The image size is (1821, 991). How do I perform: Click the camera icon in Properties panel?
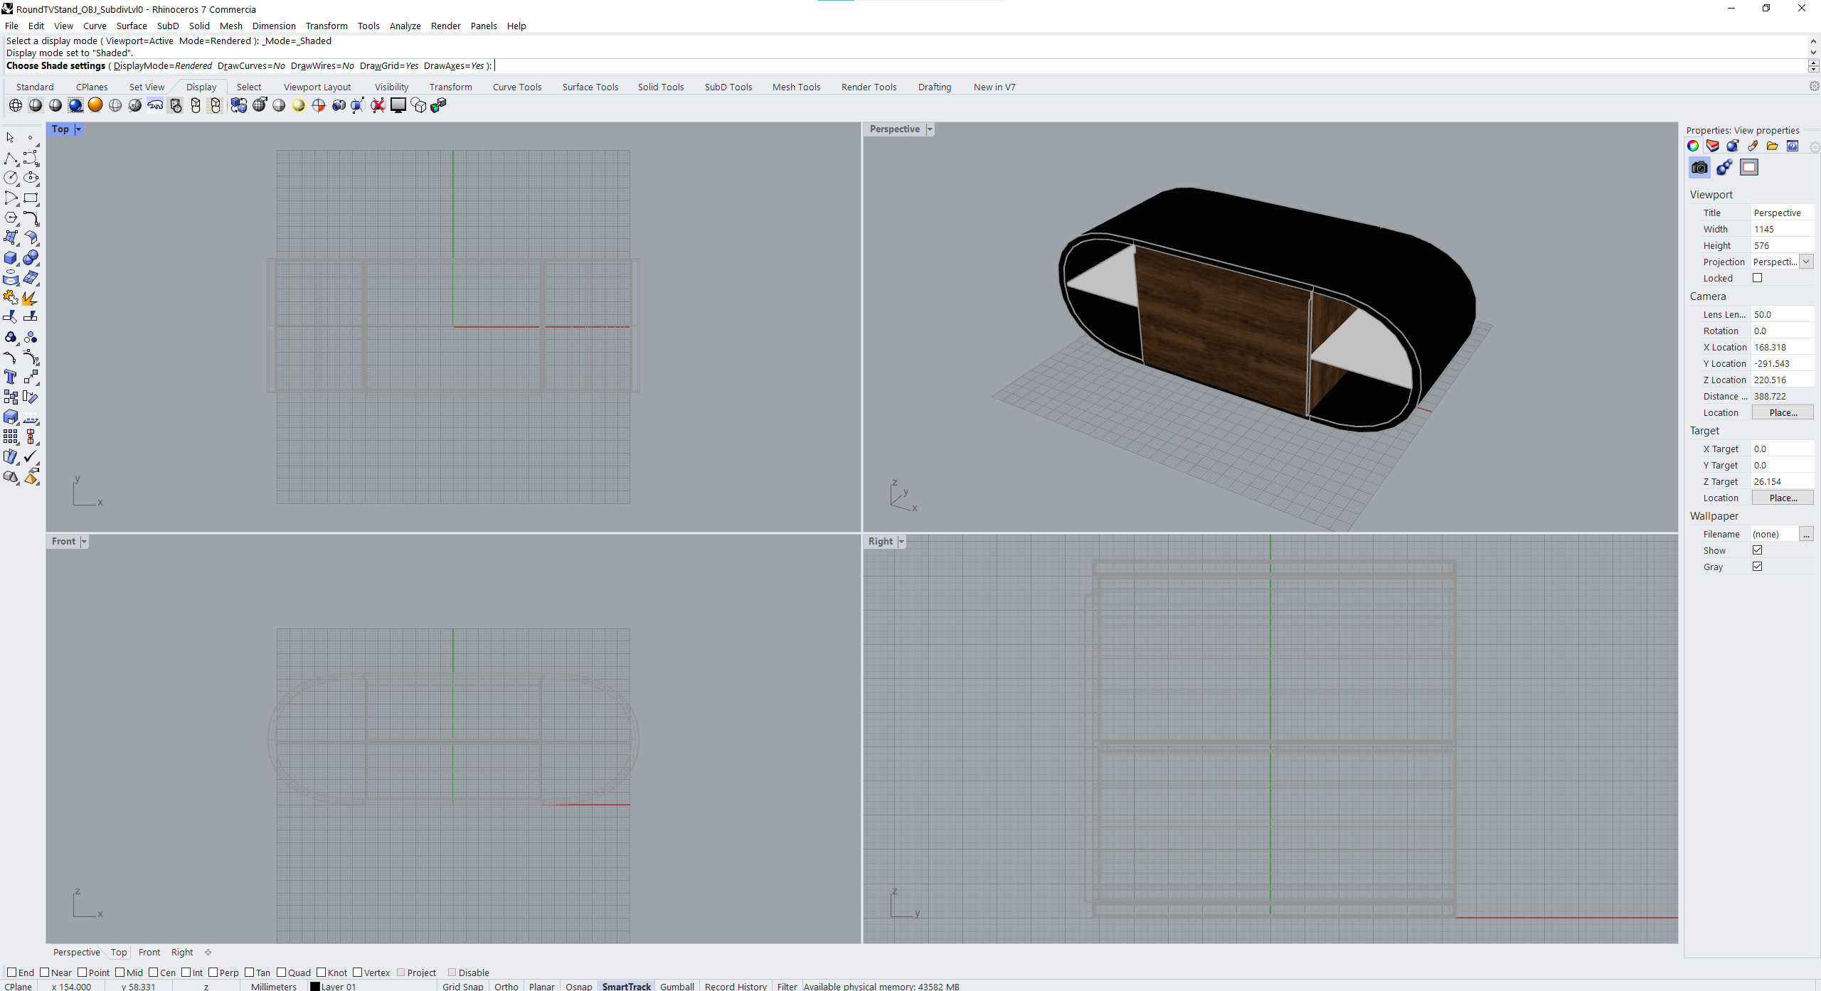pyautogui.click(x=1699, y=168)
